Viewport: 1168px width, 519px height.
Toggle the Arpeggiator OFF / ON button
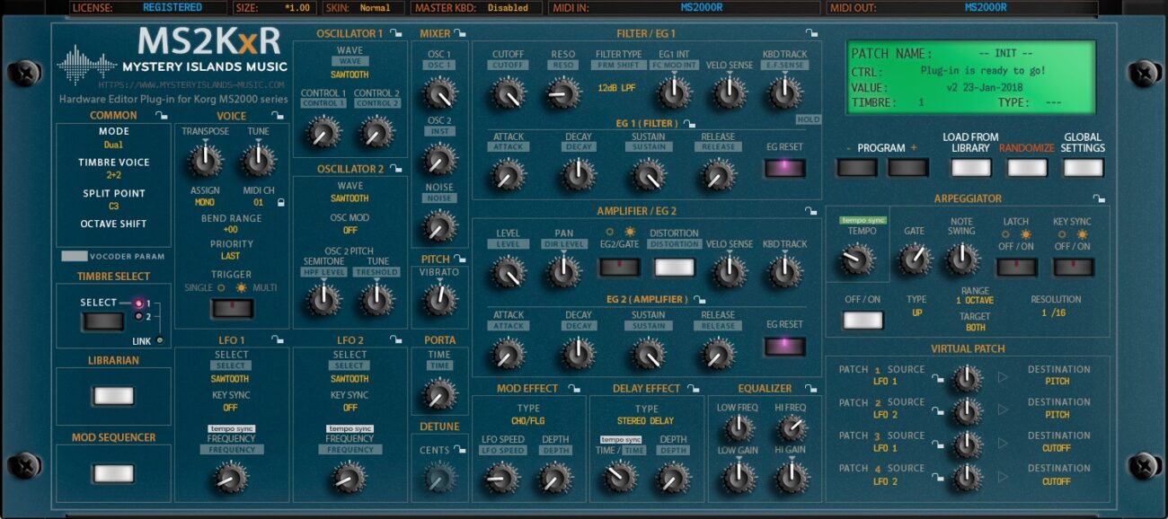(x=863, y=321)
